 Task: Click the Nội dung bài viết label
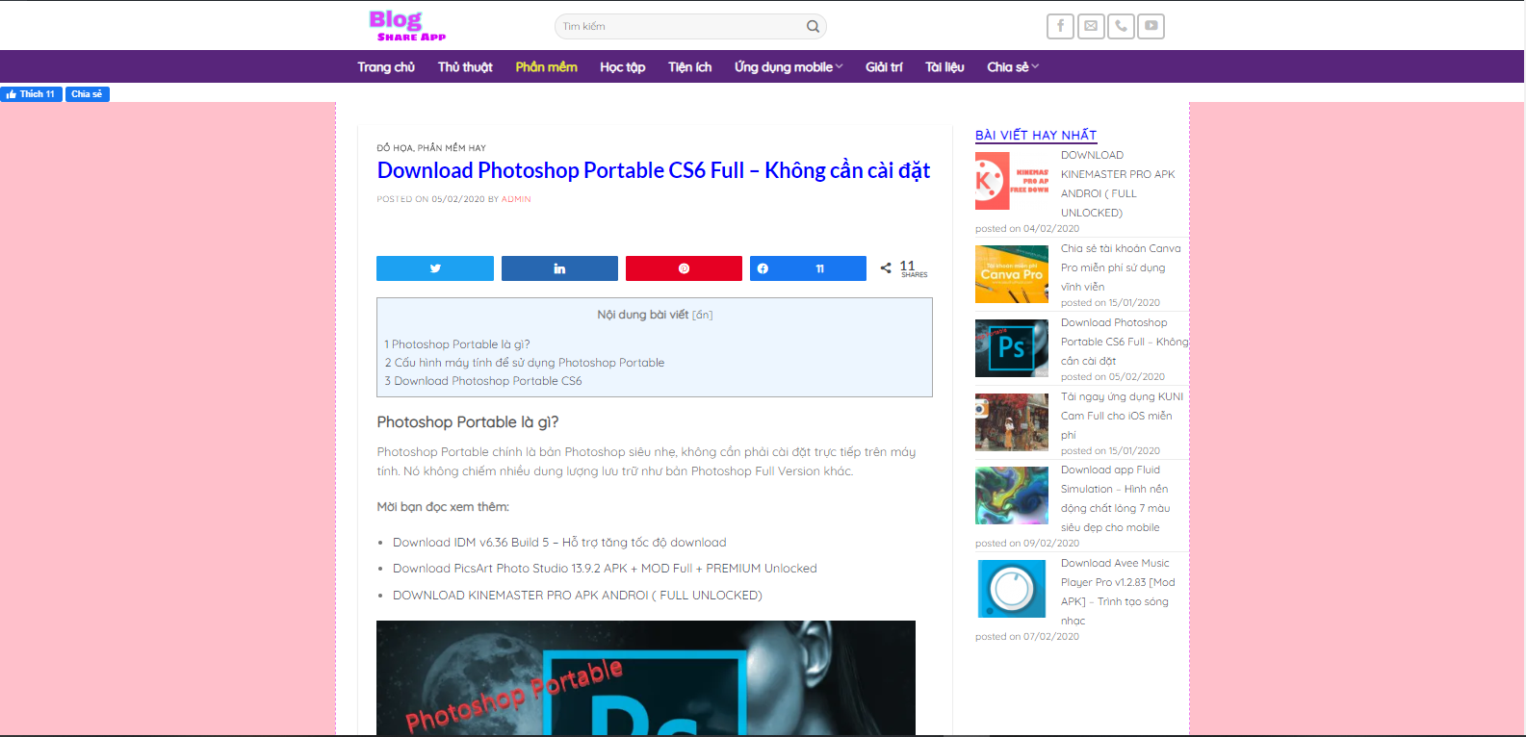(x=643, y=315)
